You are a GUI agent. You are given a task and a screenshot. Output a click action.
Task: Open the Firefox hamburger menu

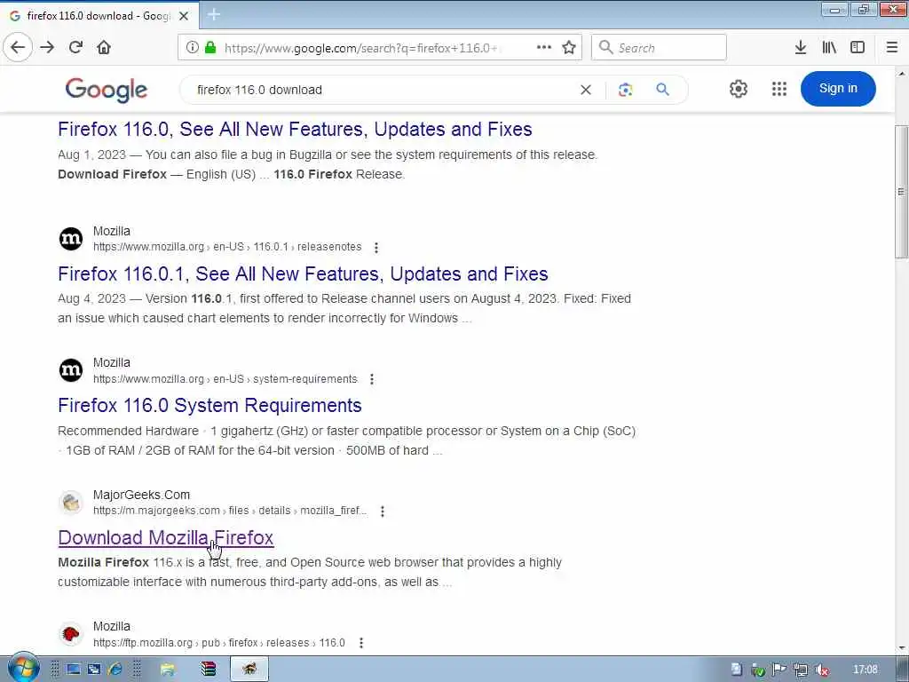892,48
